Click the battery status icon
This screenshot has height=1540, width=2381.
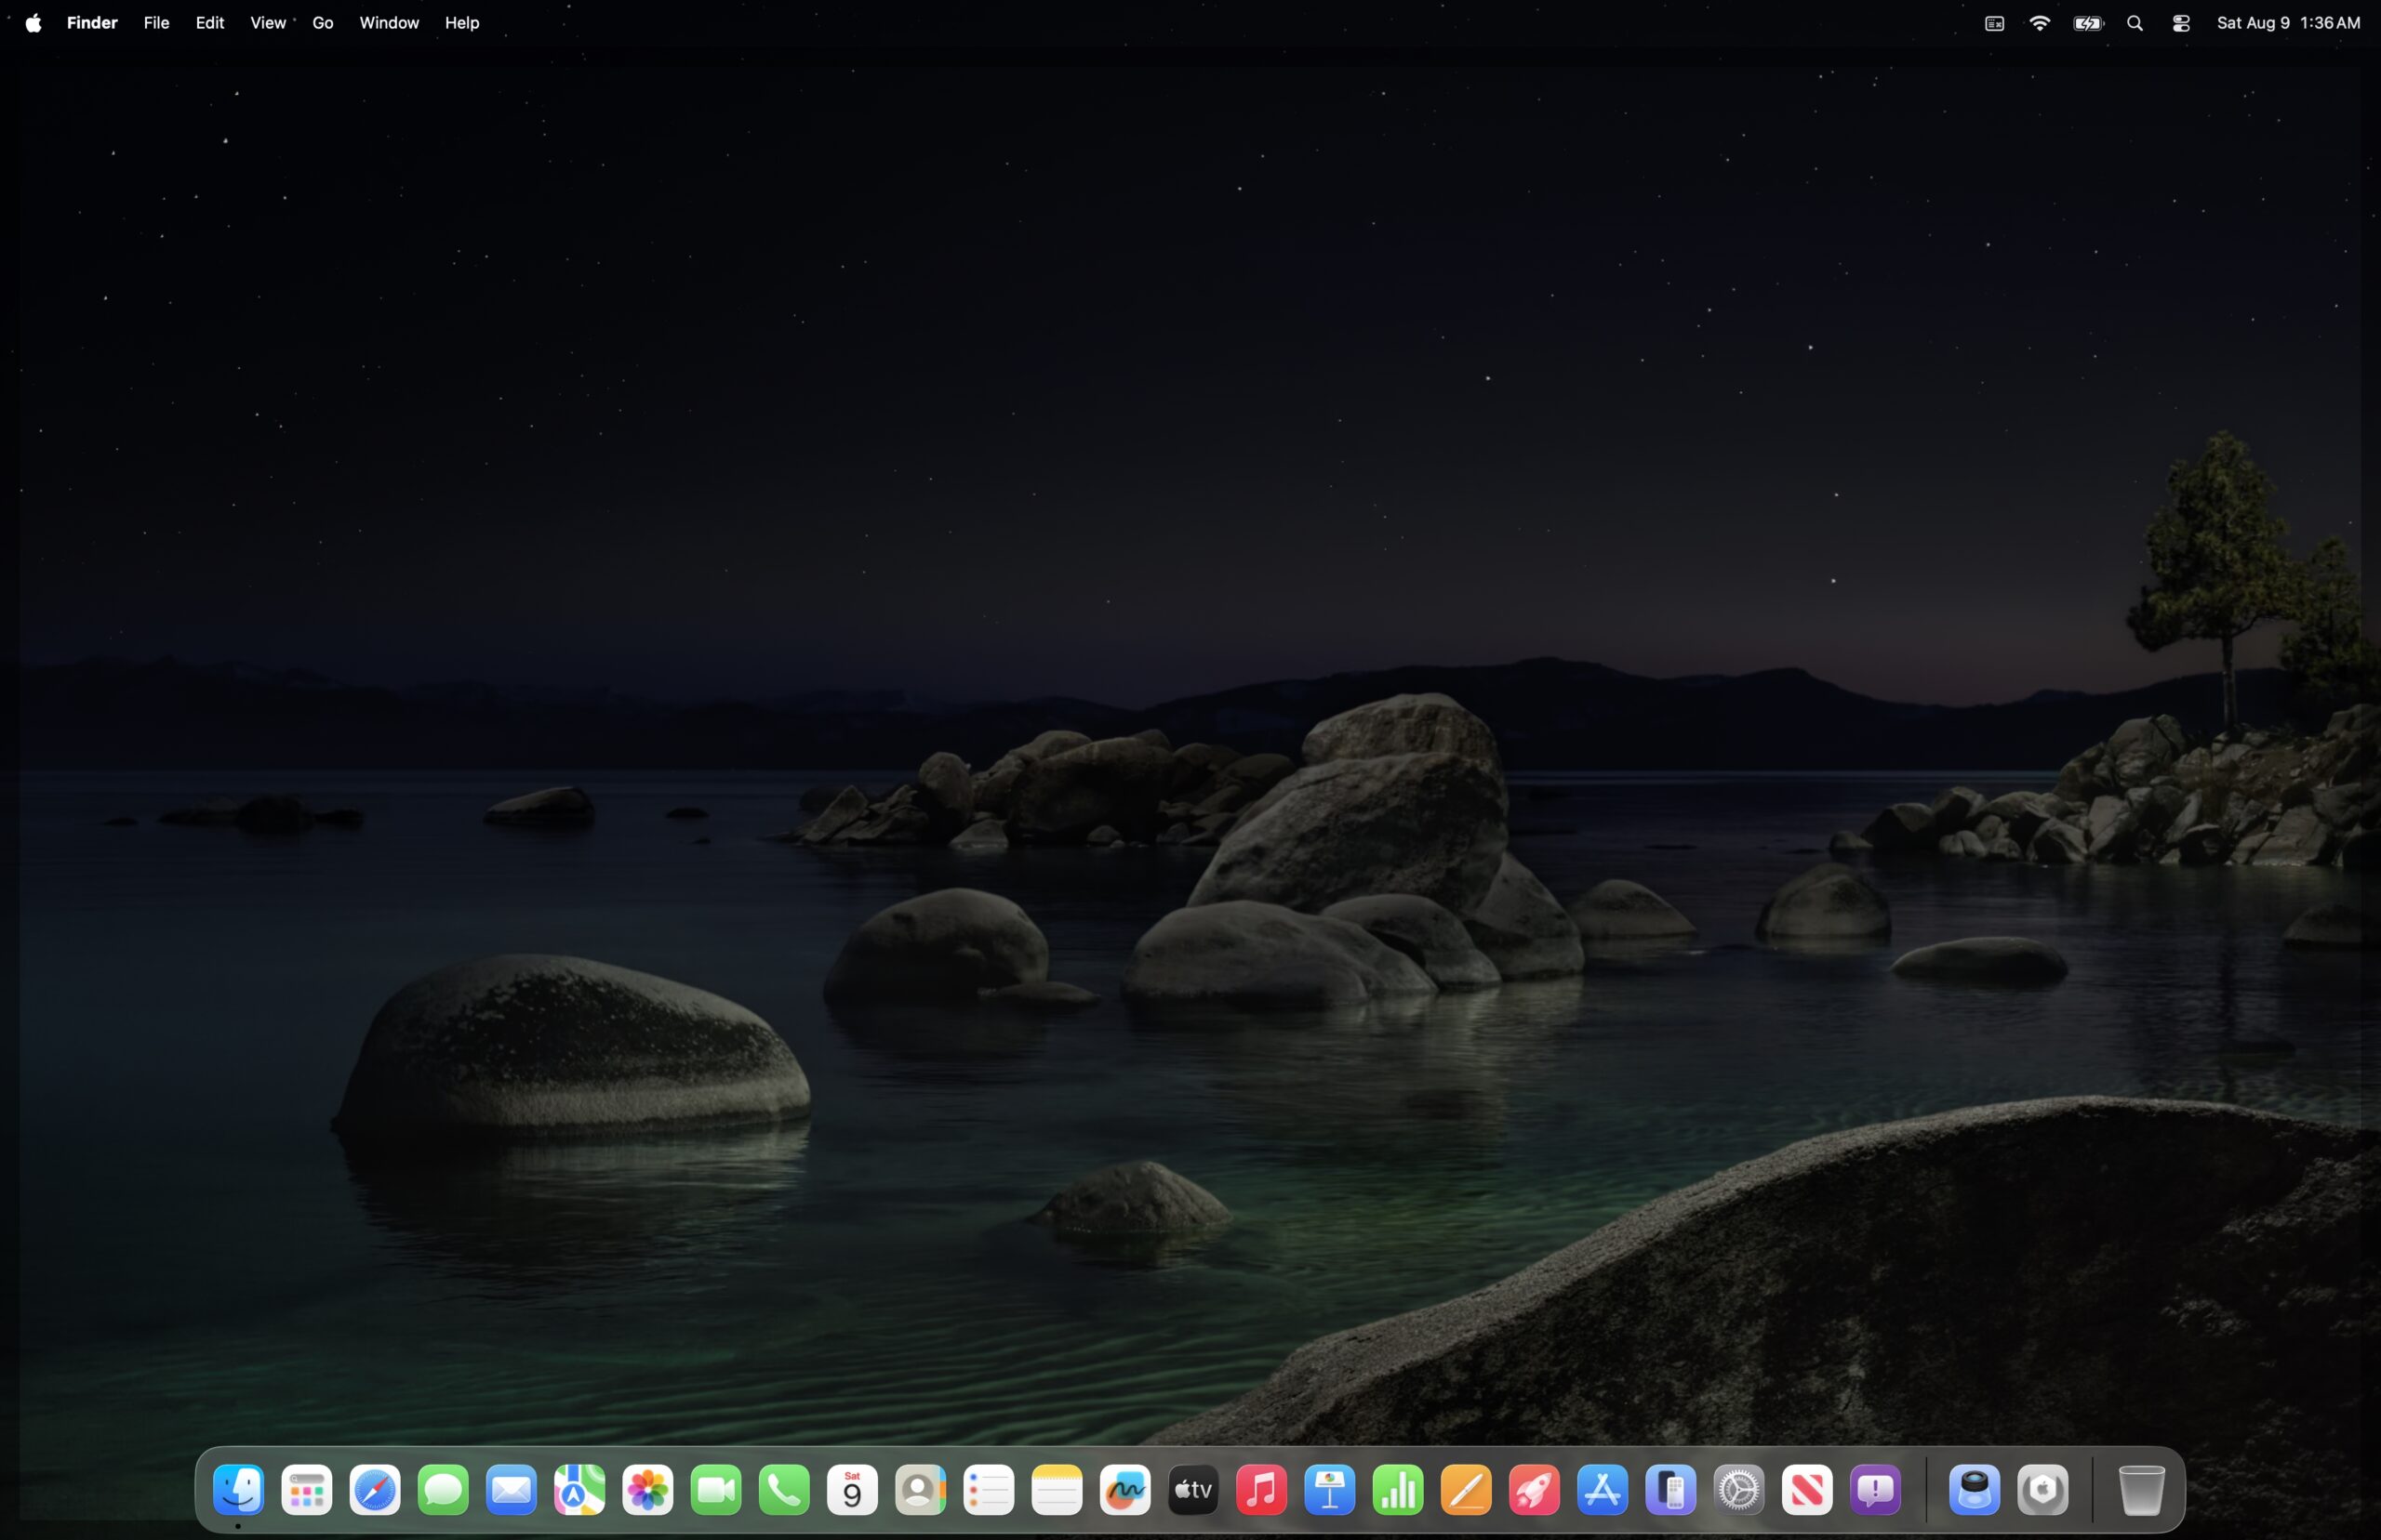click(2088, 23)
